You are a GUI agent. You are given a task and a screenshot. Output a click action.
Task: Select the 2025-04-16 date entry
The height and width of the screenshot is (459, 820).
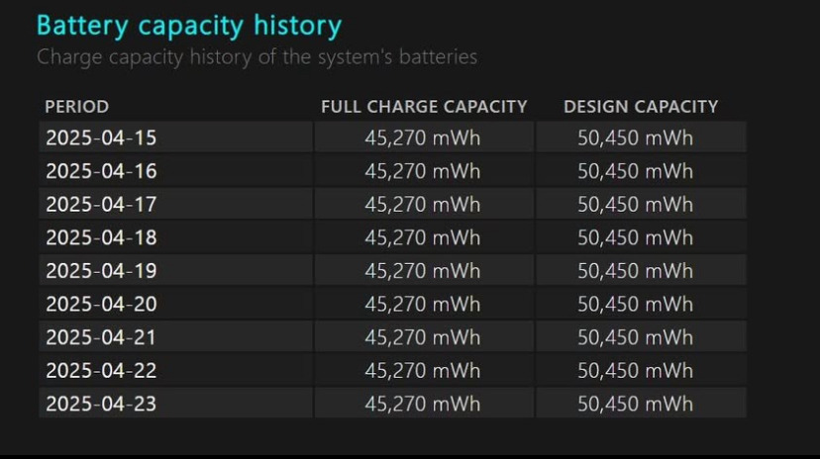[101, 171]
